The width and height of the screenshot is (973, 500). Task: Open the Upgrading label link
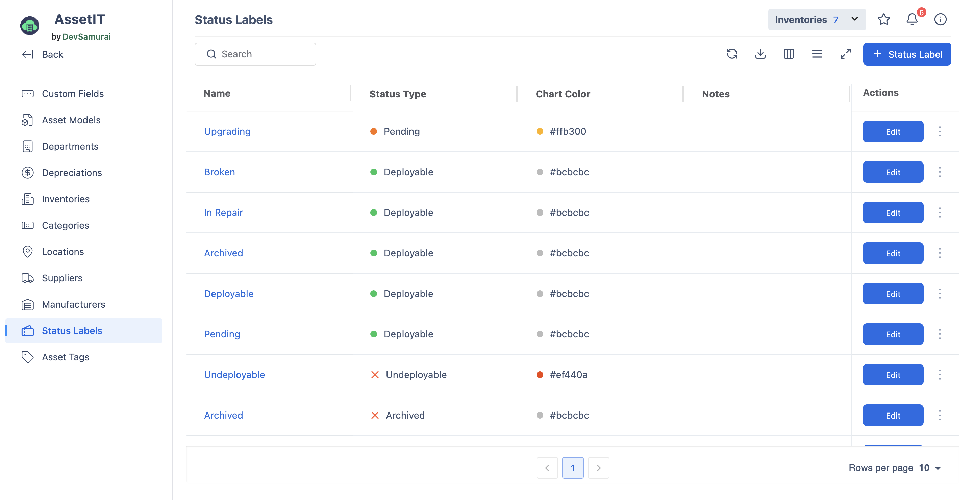point(227,131)
